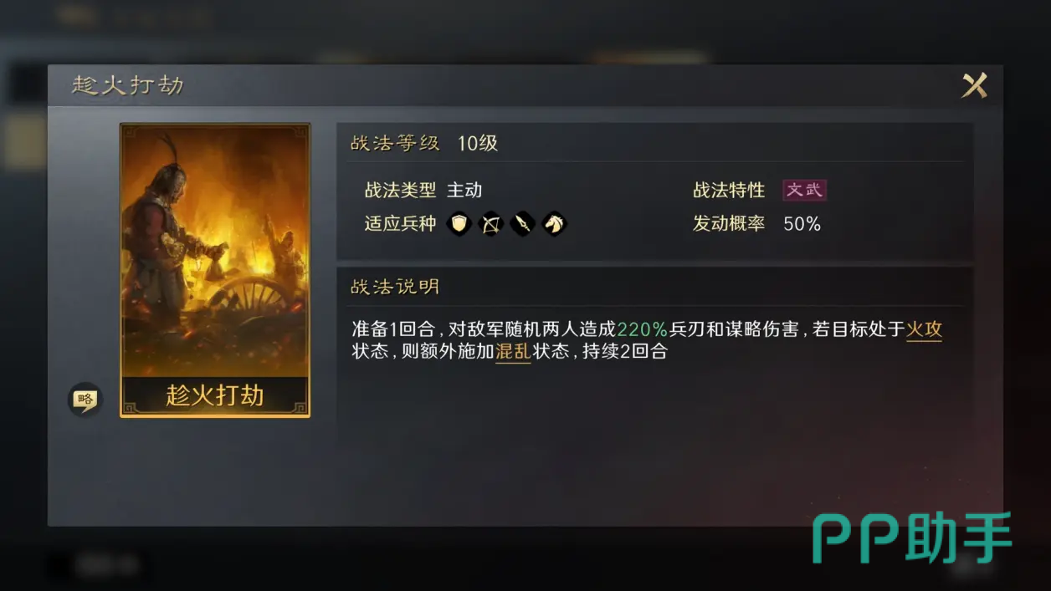Click the 适应兵种 label
The image size is (1051, 591).
[x=400, y=223]
